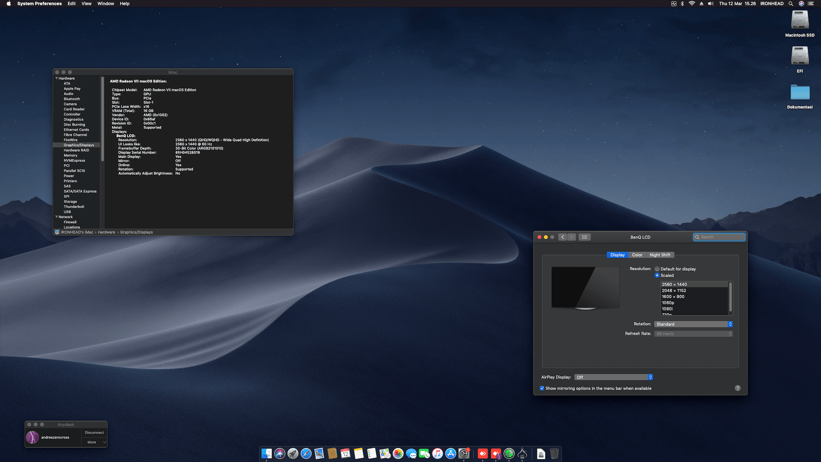The image size is (821, 462).
Task: Switch to the Color tab
Action: coord(637,255)
